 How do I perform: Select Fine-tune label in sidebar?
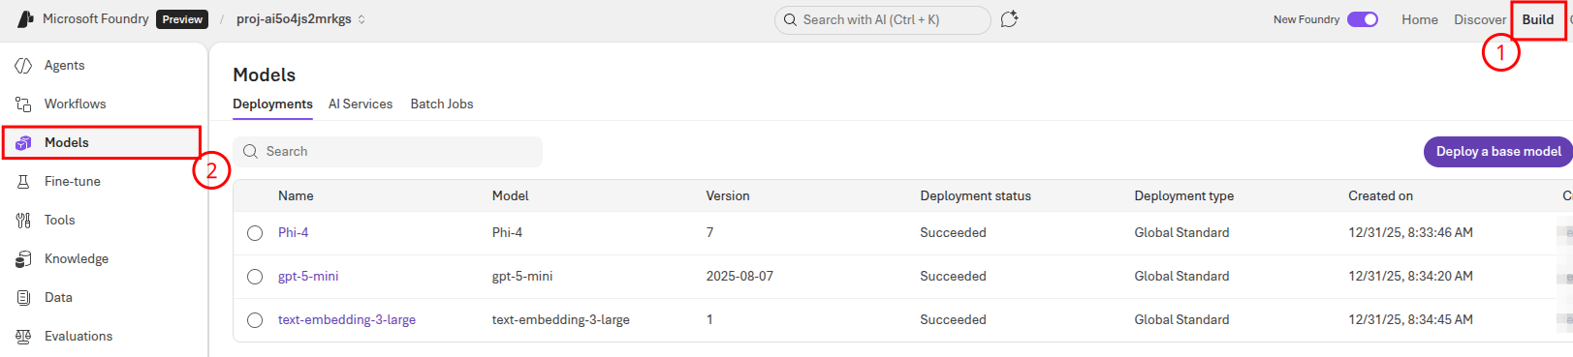coord(73,181)
